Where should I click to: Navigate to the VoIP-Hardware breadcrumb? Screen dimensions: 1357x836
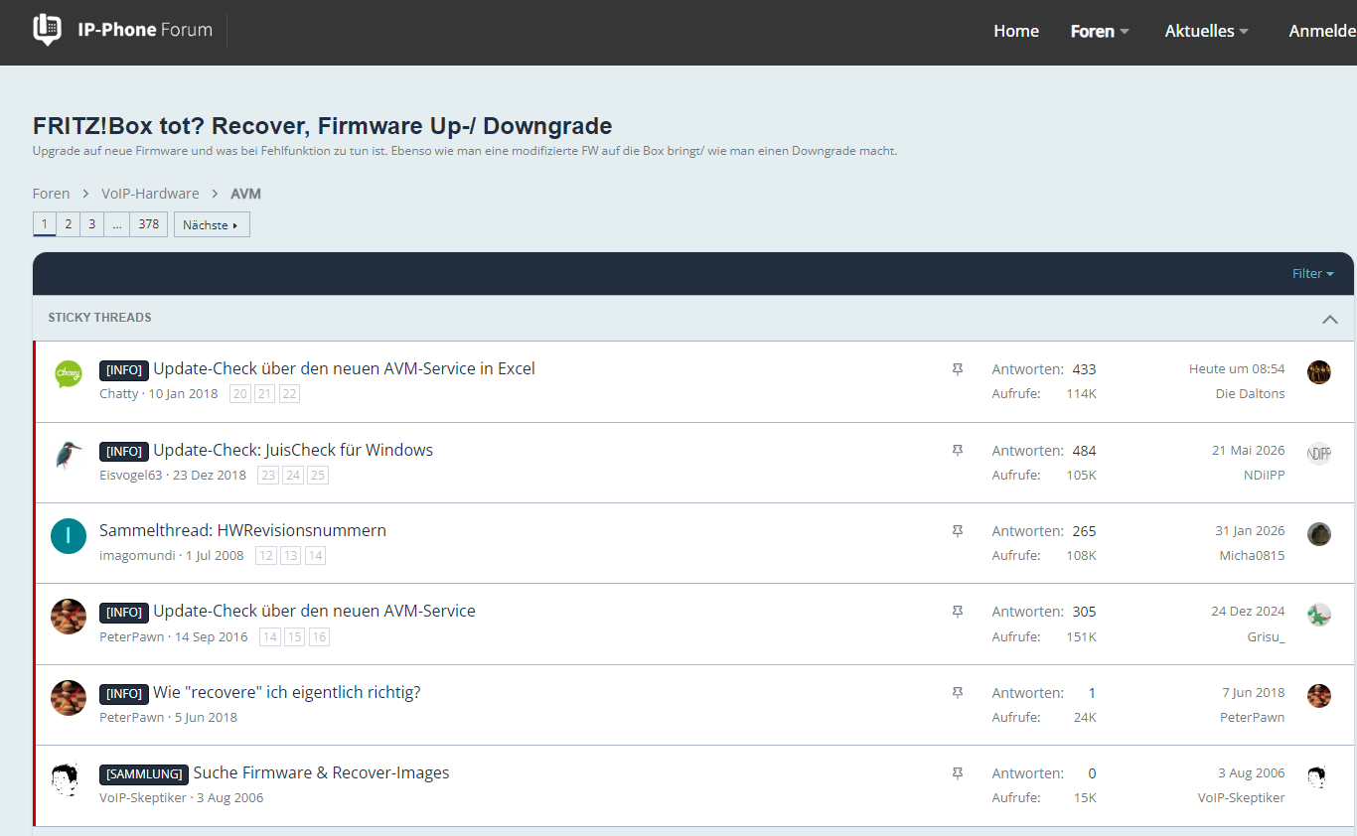tap(150, 194)
